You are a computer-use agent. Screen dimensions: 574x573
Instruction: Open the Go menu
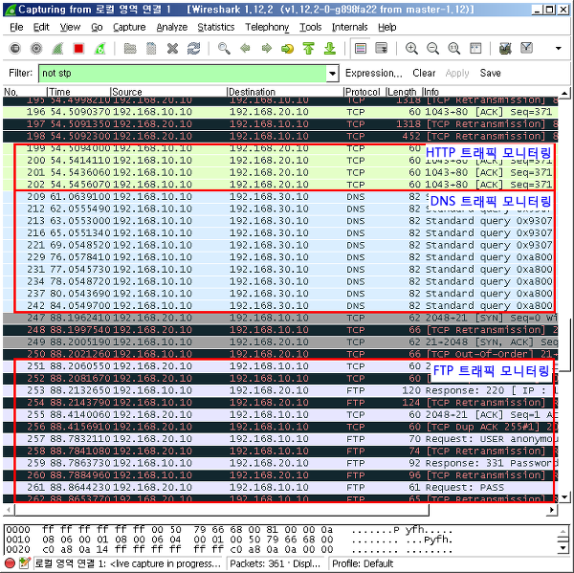[x=97, y=27]
